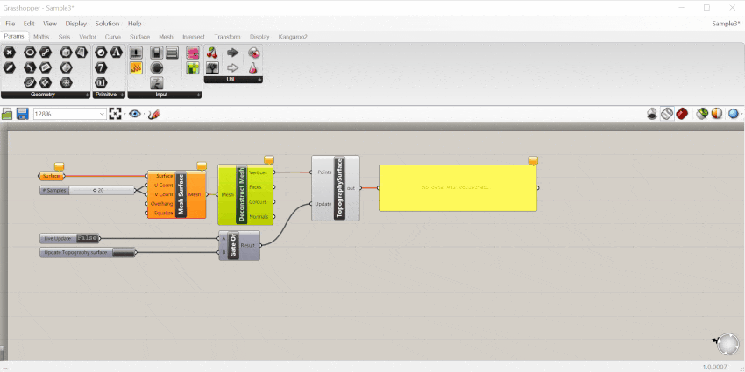Select the dark right-arrow Util icon
The image size is (745, 372).
pos(233,53)
